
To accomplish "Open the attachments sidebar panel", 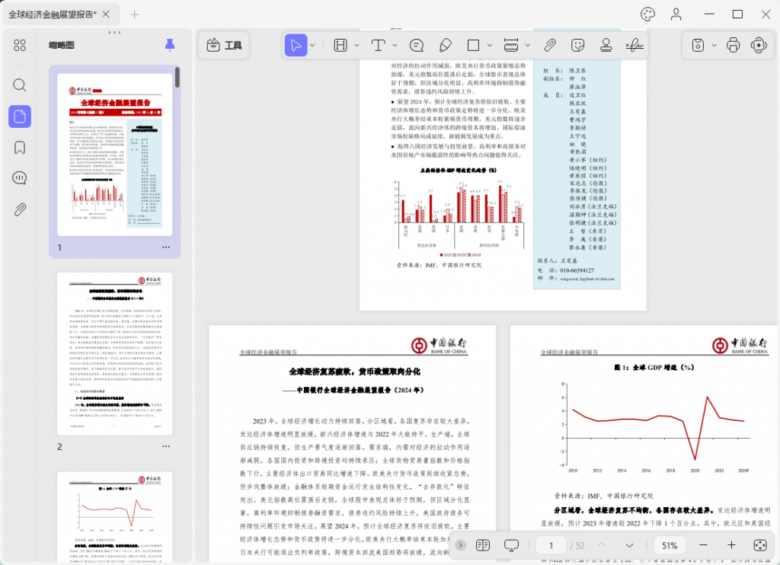I will point(20,209).
